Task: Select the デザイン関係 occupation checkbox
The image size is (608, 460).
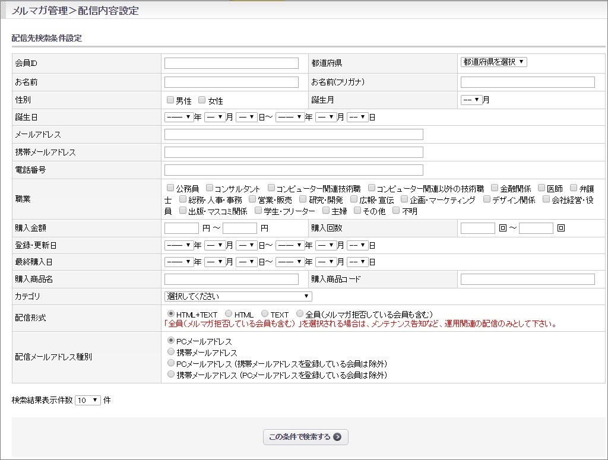Action: pyautogui.click(x=487, y=200)
